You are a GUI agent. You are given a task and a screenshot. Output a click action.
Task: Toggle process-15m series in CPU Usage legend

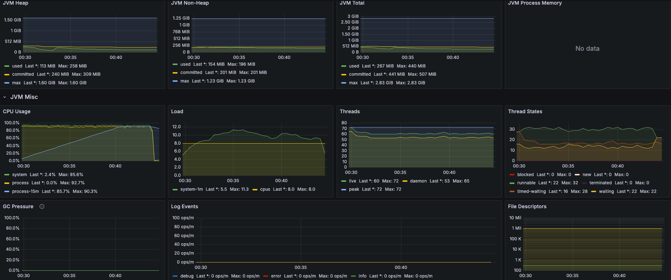25,191
